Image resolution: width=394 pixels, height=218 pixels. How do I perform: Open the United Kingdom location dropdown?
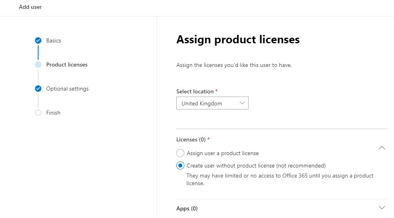click(x=212, y=103)
